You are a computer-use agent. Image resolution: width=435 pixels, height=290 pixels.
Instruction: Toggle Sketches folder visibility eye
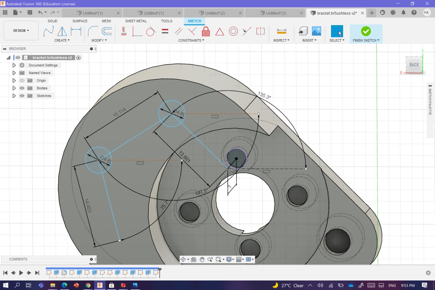click(x=22, y=96)
